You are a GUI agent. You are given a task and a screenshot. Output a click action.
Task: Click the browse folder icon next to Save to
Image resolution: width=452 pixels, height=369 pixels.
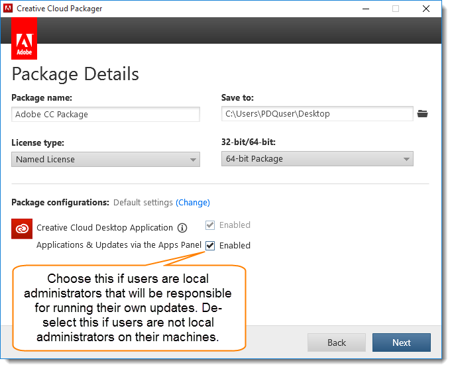pos(422,114)
